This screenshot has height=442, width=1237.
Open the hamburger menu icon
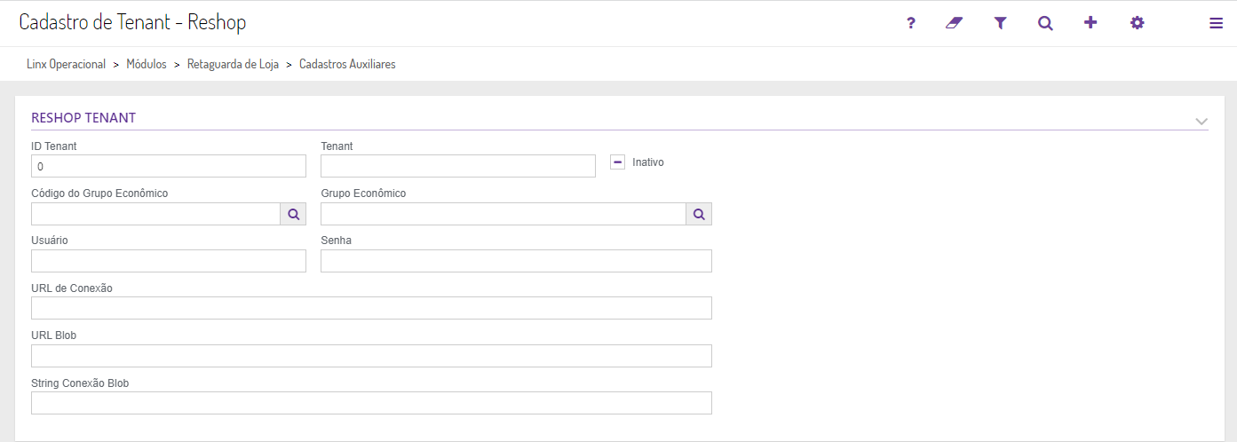[x=1216, y=24]
